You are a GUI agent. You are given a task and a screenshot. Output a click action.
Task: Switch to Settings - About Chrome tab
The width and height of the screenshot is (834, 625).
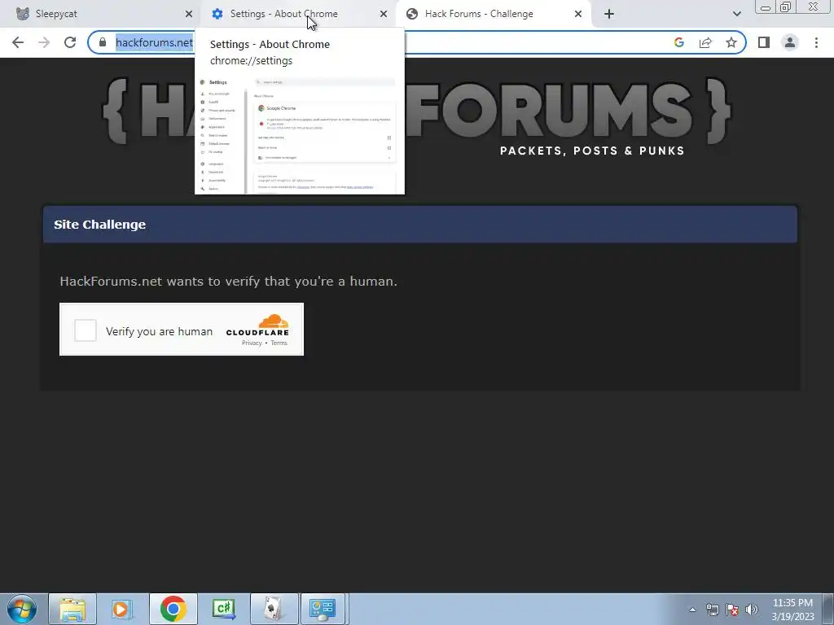click(x=298, y=14)
